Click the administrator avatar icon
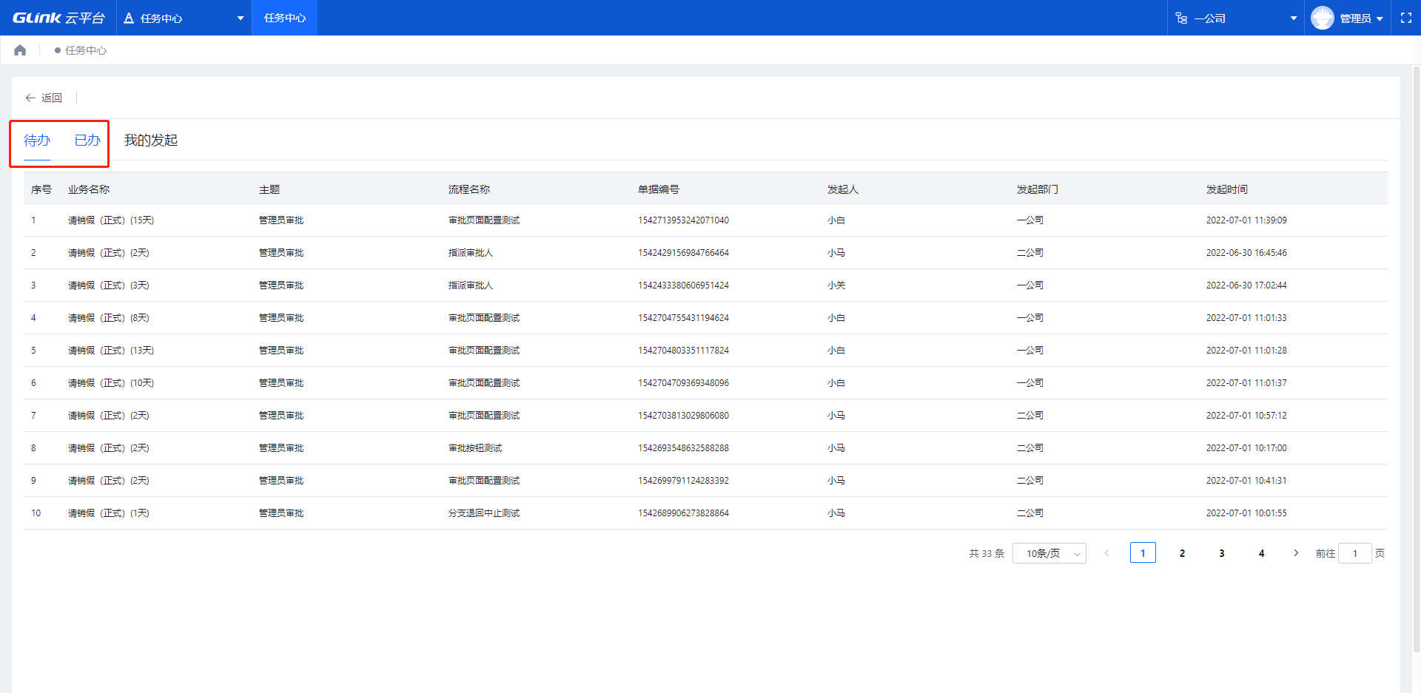This screenshot has height=693, width=1421. click(1322, 18)
